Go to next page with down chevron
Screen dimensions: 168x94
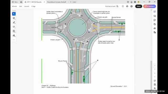pos(155,77)
